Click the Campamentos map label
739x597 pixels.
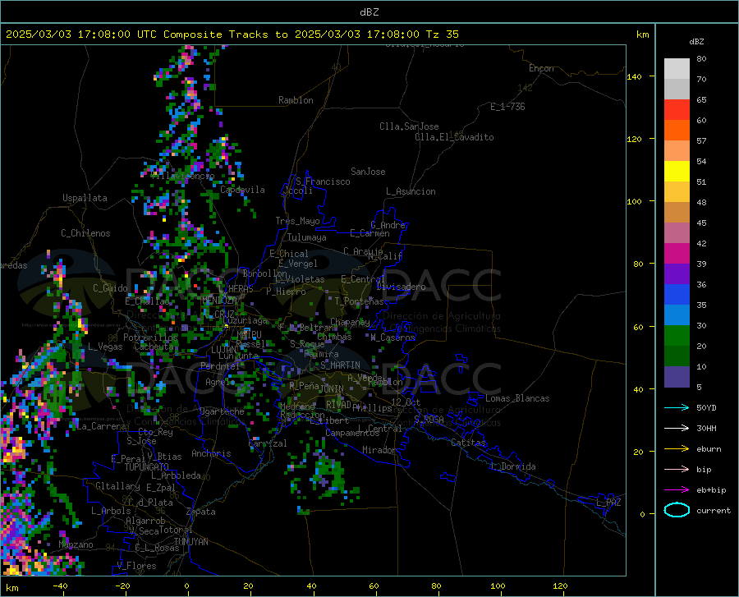point(352,433)
